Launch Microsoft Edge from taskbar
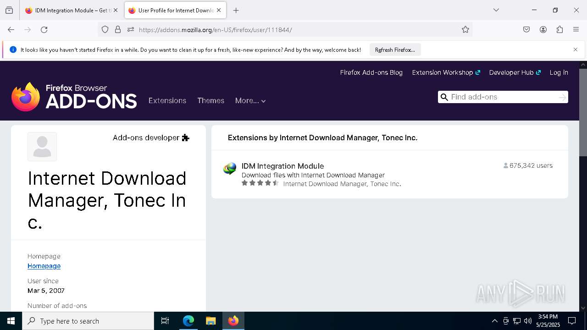This screenshot has height=330, width=587. (x=188, y=321)
